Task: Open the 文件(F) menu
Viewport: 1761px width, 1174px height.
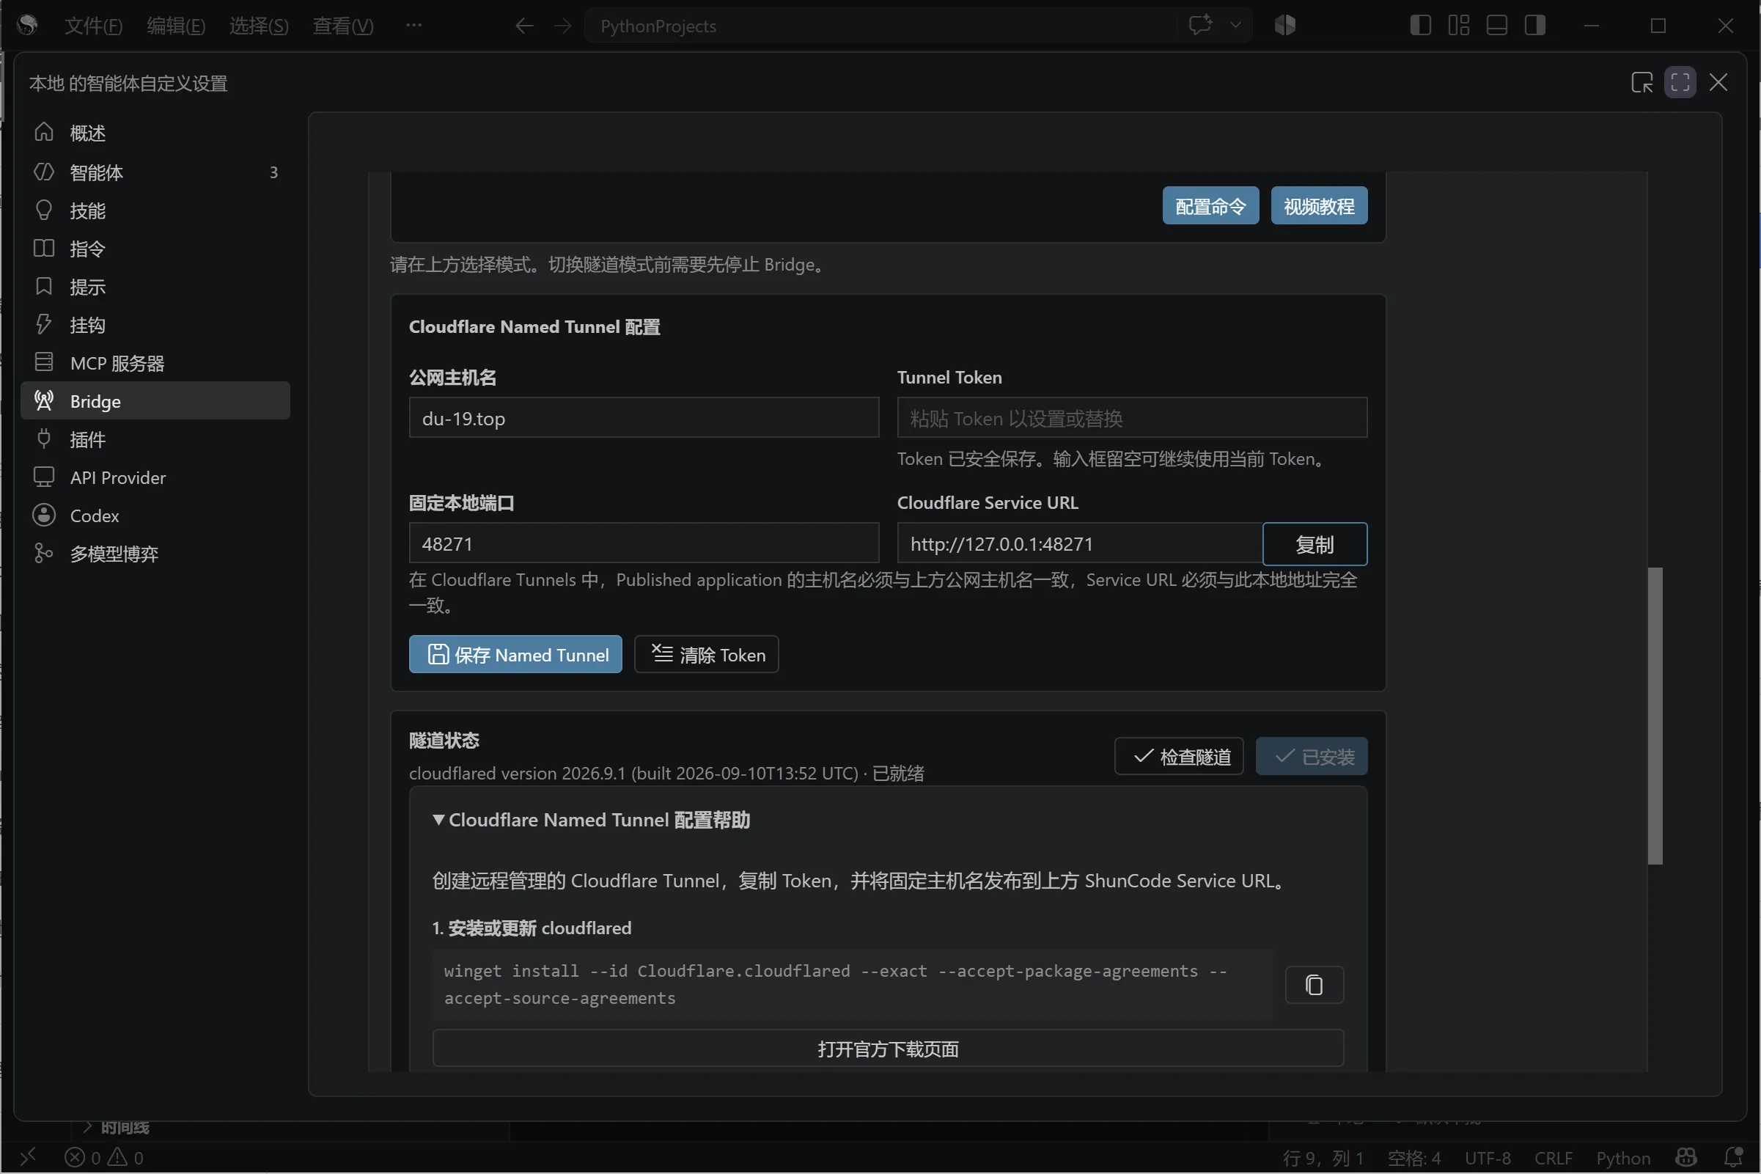Action: pos(94,26)
